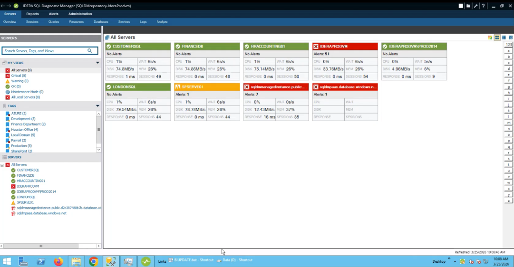Expand taskbar Desktop toolbar chevron

[x=449, y=259]
